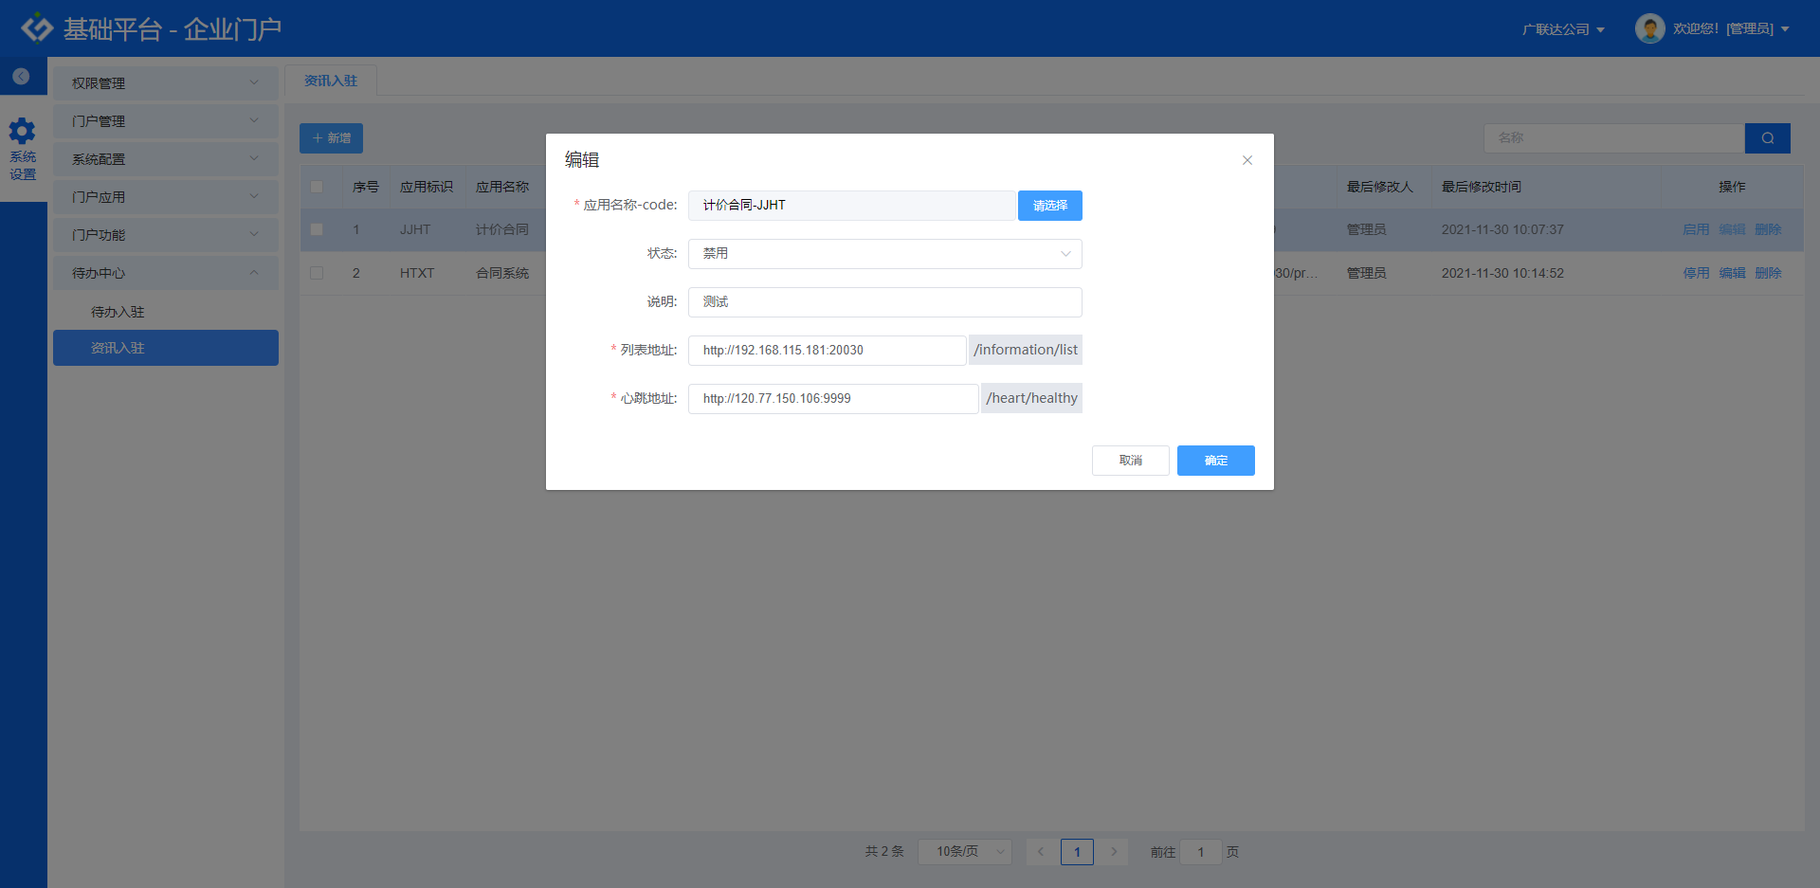1820x888 pixels.
Task: Check the HTXT row checkbox
Action: [x=317, y=273]
